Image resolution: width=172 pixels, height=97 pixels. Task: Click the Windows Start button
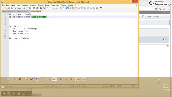pyautogui.click(x=3, y=87)
